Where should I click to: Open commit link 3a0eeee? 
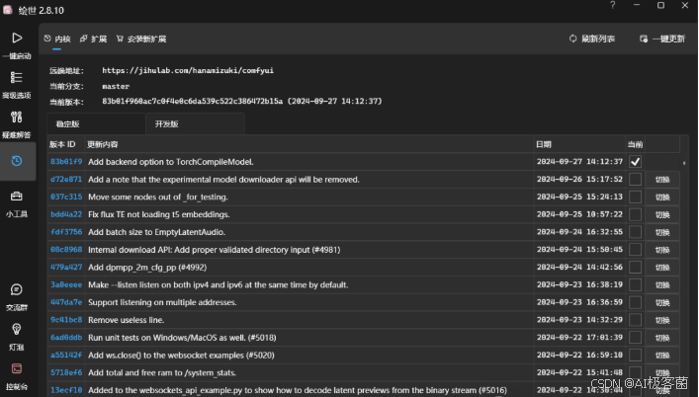tap(66, 284)
